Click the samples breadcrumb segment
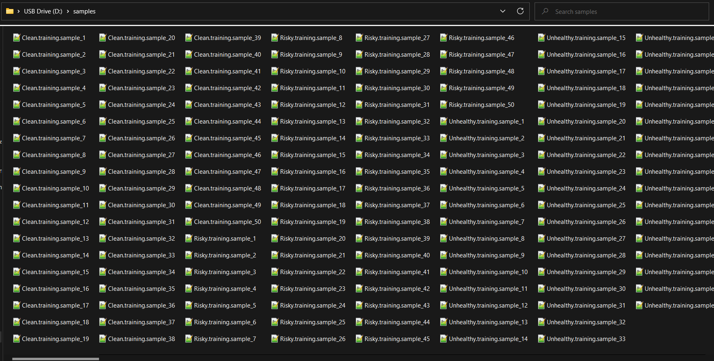 (x=84, y=11)
